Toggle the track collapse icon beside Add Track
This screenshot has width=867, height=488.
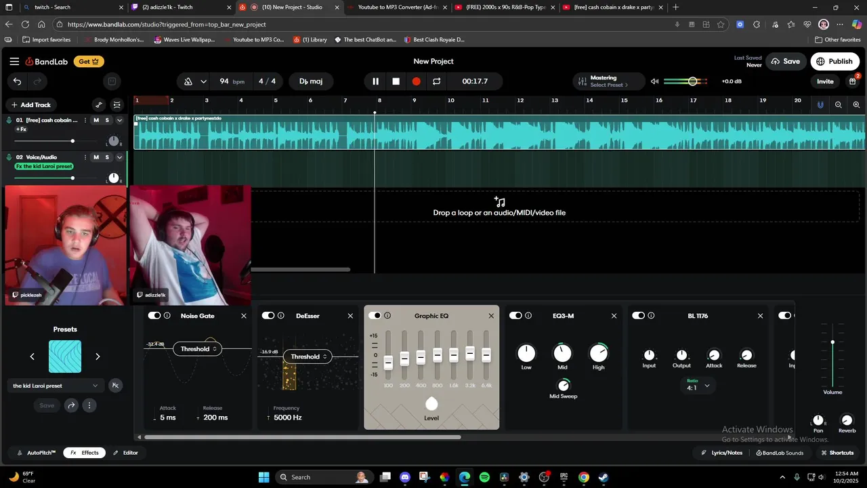[x=117, y=105]
